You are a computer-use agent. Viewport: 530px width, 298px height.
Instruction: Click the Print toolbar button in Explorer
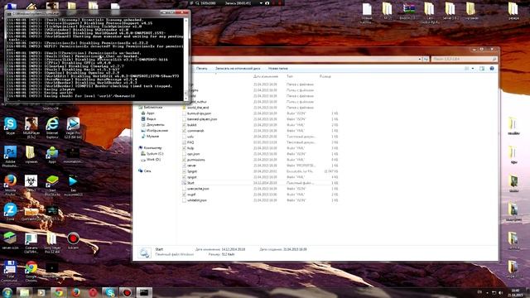pos(202,68)
